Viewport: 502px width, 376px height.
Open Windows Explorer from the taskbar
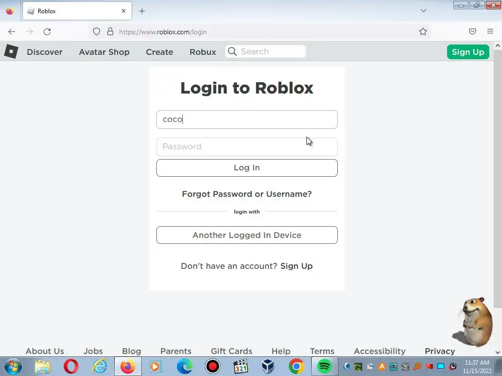click(43, 366)
